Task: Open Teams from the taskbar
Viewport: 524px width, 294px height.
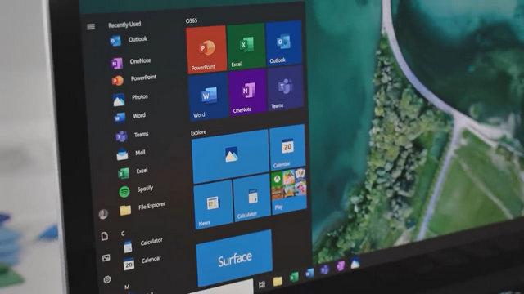Action: [324, 269]
